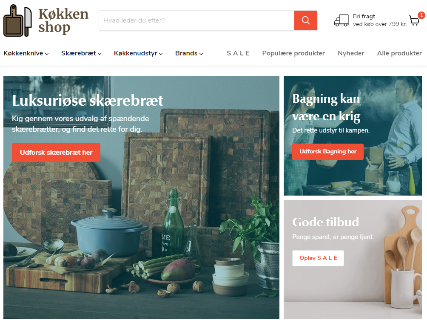This screenshot has width=427, height=323.
Task: Click the delivery truck icon
Action: (x=341, y=20)
